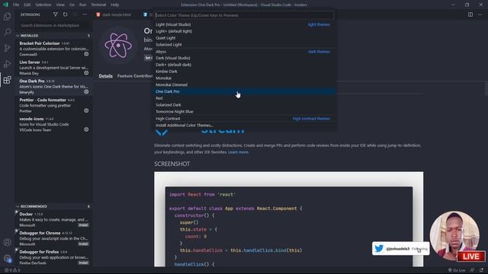This screenshot has height=274, width=488.
Task: Choose Abyss theme
Action: click(x=244, y=52)
